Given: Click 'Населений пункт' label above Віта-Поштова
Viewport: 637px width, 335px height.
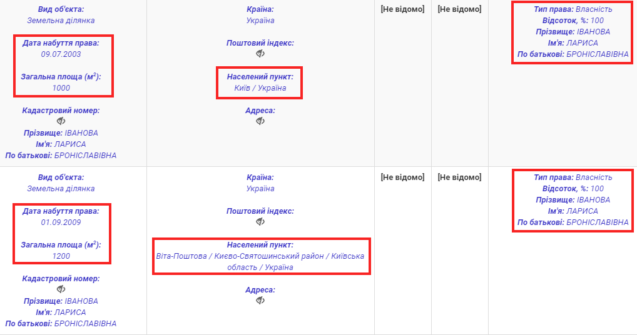Looking at the screenshot, I should [x=260, y=244].
